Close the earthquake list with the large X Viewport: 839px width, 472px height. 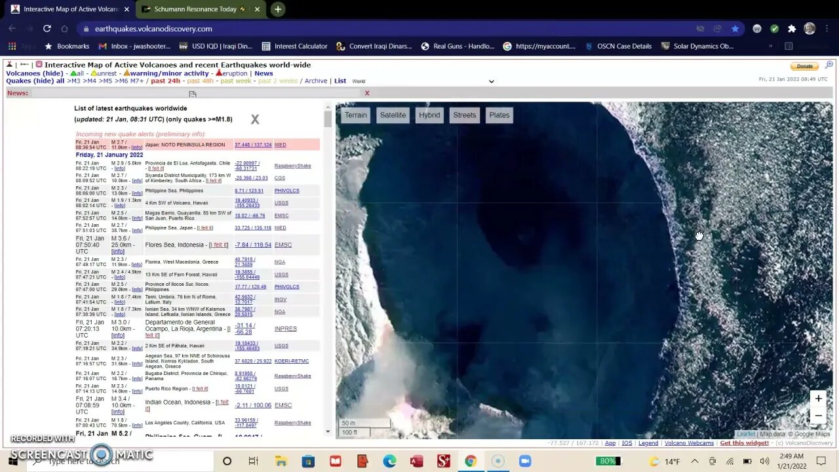pyautogui.click(x=255, y=119)
